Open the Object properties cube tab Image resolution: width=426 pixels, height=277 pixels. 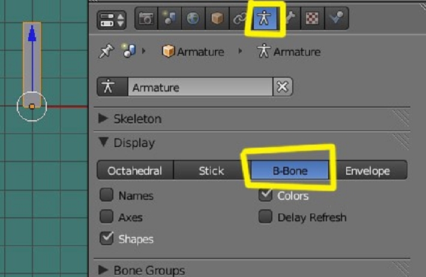(x=217, y=19)
